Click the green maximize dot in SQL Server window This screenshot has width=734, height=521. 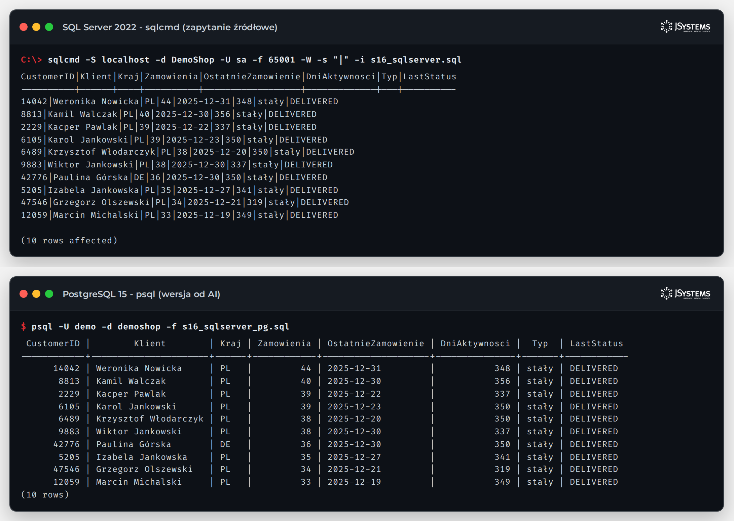tap(49, 27)
